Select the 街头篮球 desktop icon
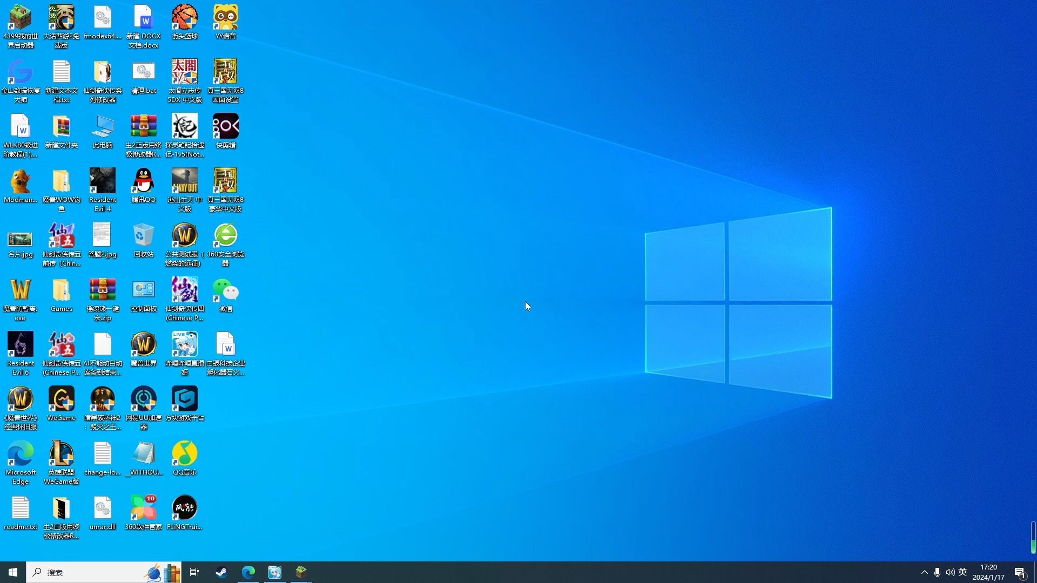 185,22
